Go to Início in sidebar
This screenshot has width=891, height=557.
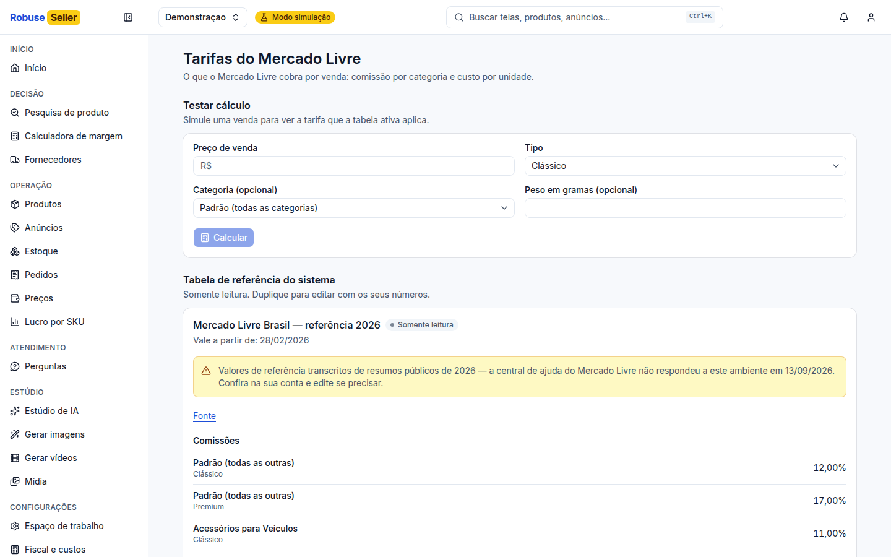pos(74,68)
